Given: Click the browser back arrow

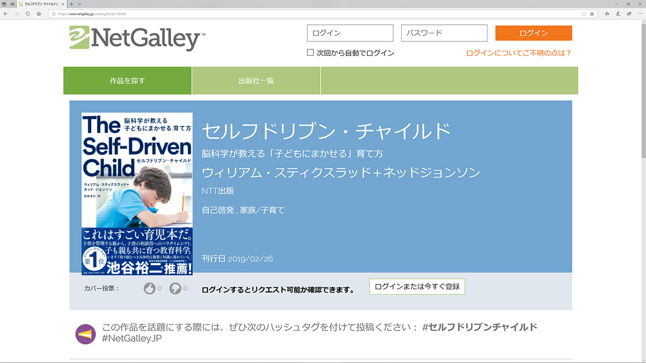Looking at the screenshot, I should [x=6, y=14].
